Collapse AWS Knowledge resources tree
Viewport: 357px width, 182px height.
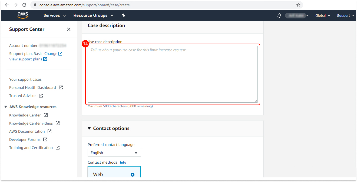[6, 107]
